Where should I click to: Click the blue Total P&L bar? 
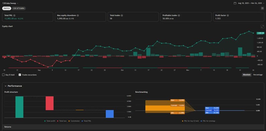110,114
